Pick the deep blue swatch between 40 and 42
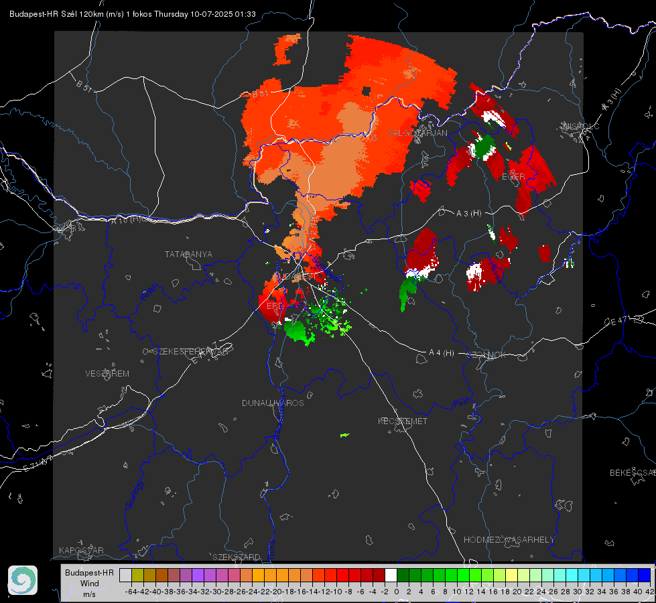656x603 pixels. point(644,576)
